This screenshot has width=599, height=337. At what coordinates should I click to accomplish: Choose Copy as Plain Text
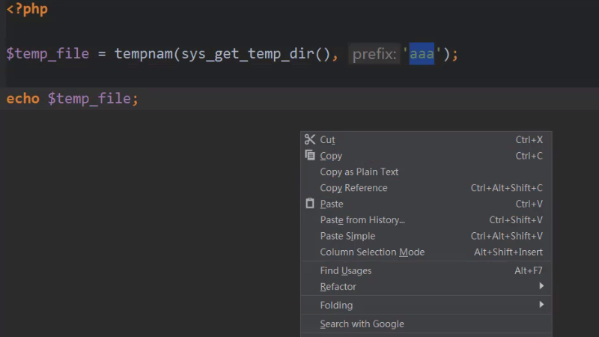pos(359,171)
